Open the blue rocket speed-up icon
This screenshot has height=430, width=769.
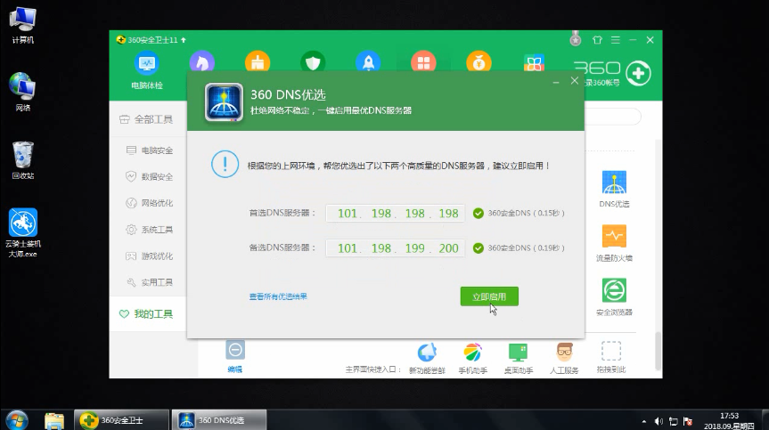point(368,62)
